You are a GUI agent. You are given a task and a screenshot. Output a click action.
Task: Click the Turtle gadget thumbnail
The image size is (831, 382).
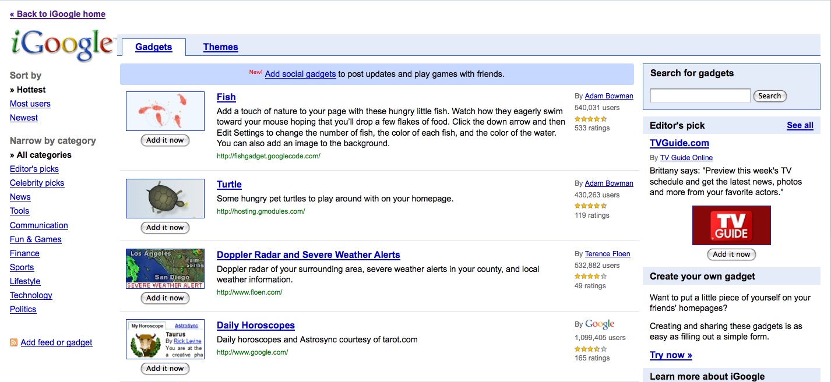point(165,198)
